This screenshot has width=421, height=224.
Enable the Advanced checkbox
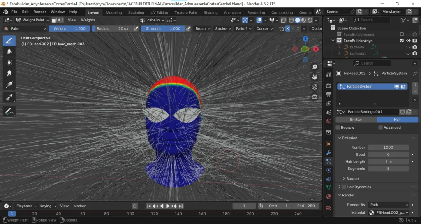(x=381, y=127)
